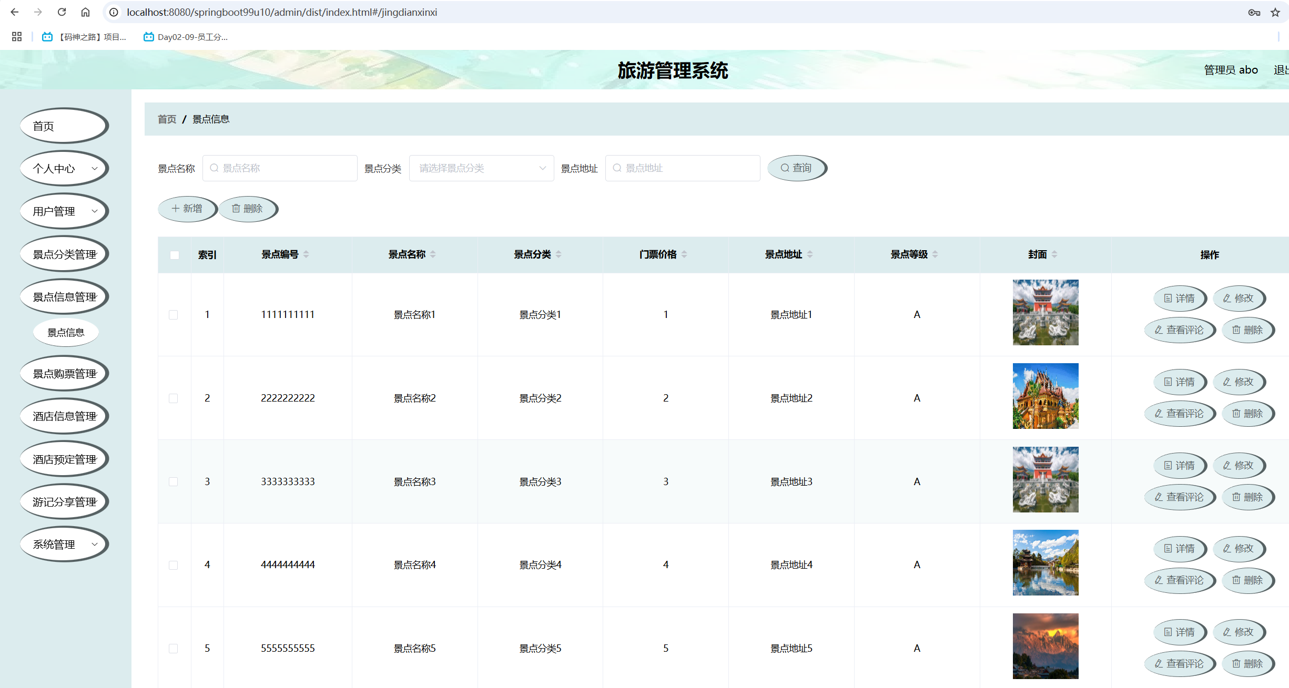1289x688 pixels.
Task: Check the row 4 checkbox
Action: pos(174,565)
